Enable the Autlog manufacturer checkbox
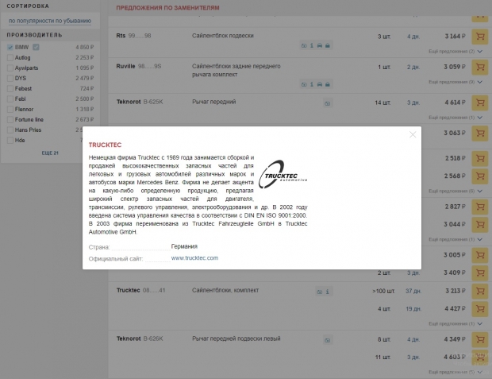The width and height of the screenshot is (492, 379). pyautogui.click(x=10, y=58)
